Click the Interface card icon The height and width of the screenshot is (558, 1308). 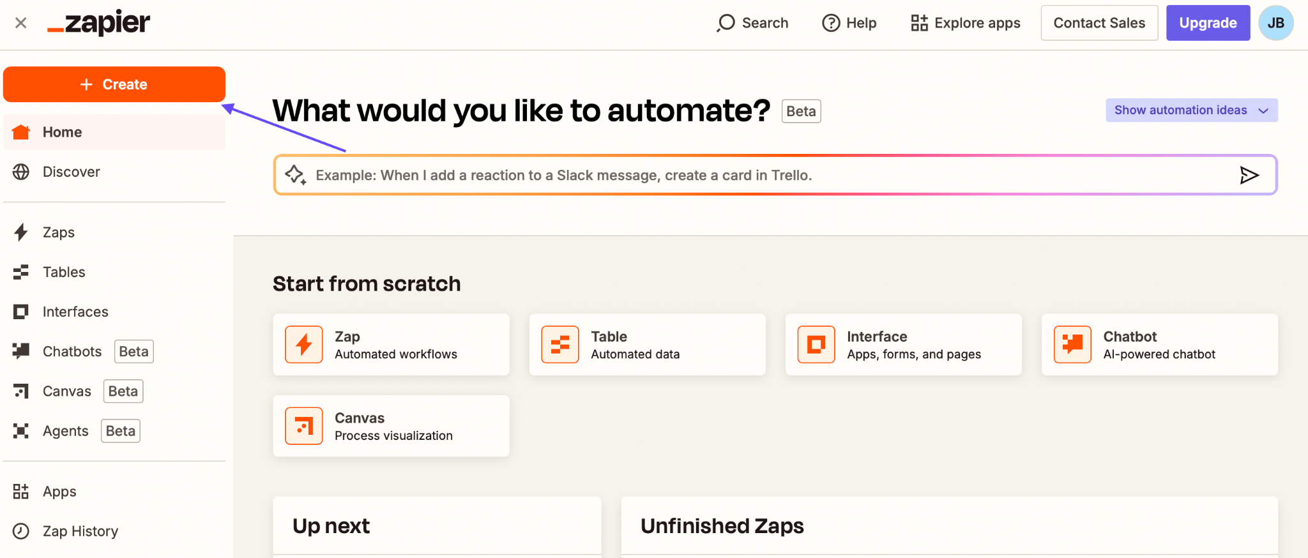click(816, 345)
